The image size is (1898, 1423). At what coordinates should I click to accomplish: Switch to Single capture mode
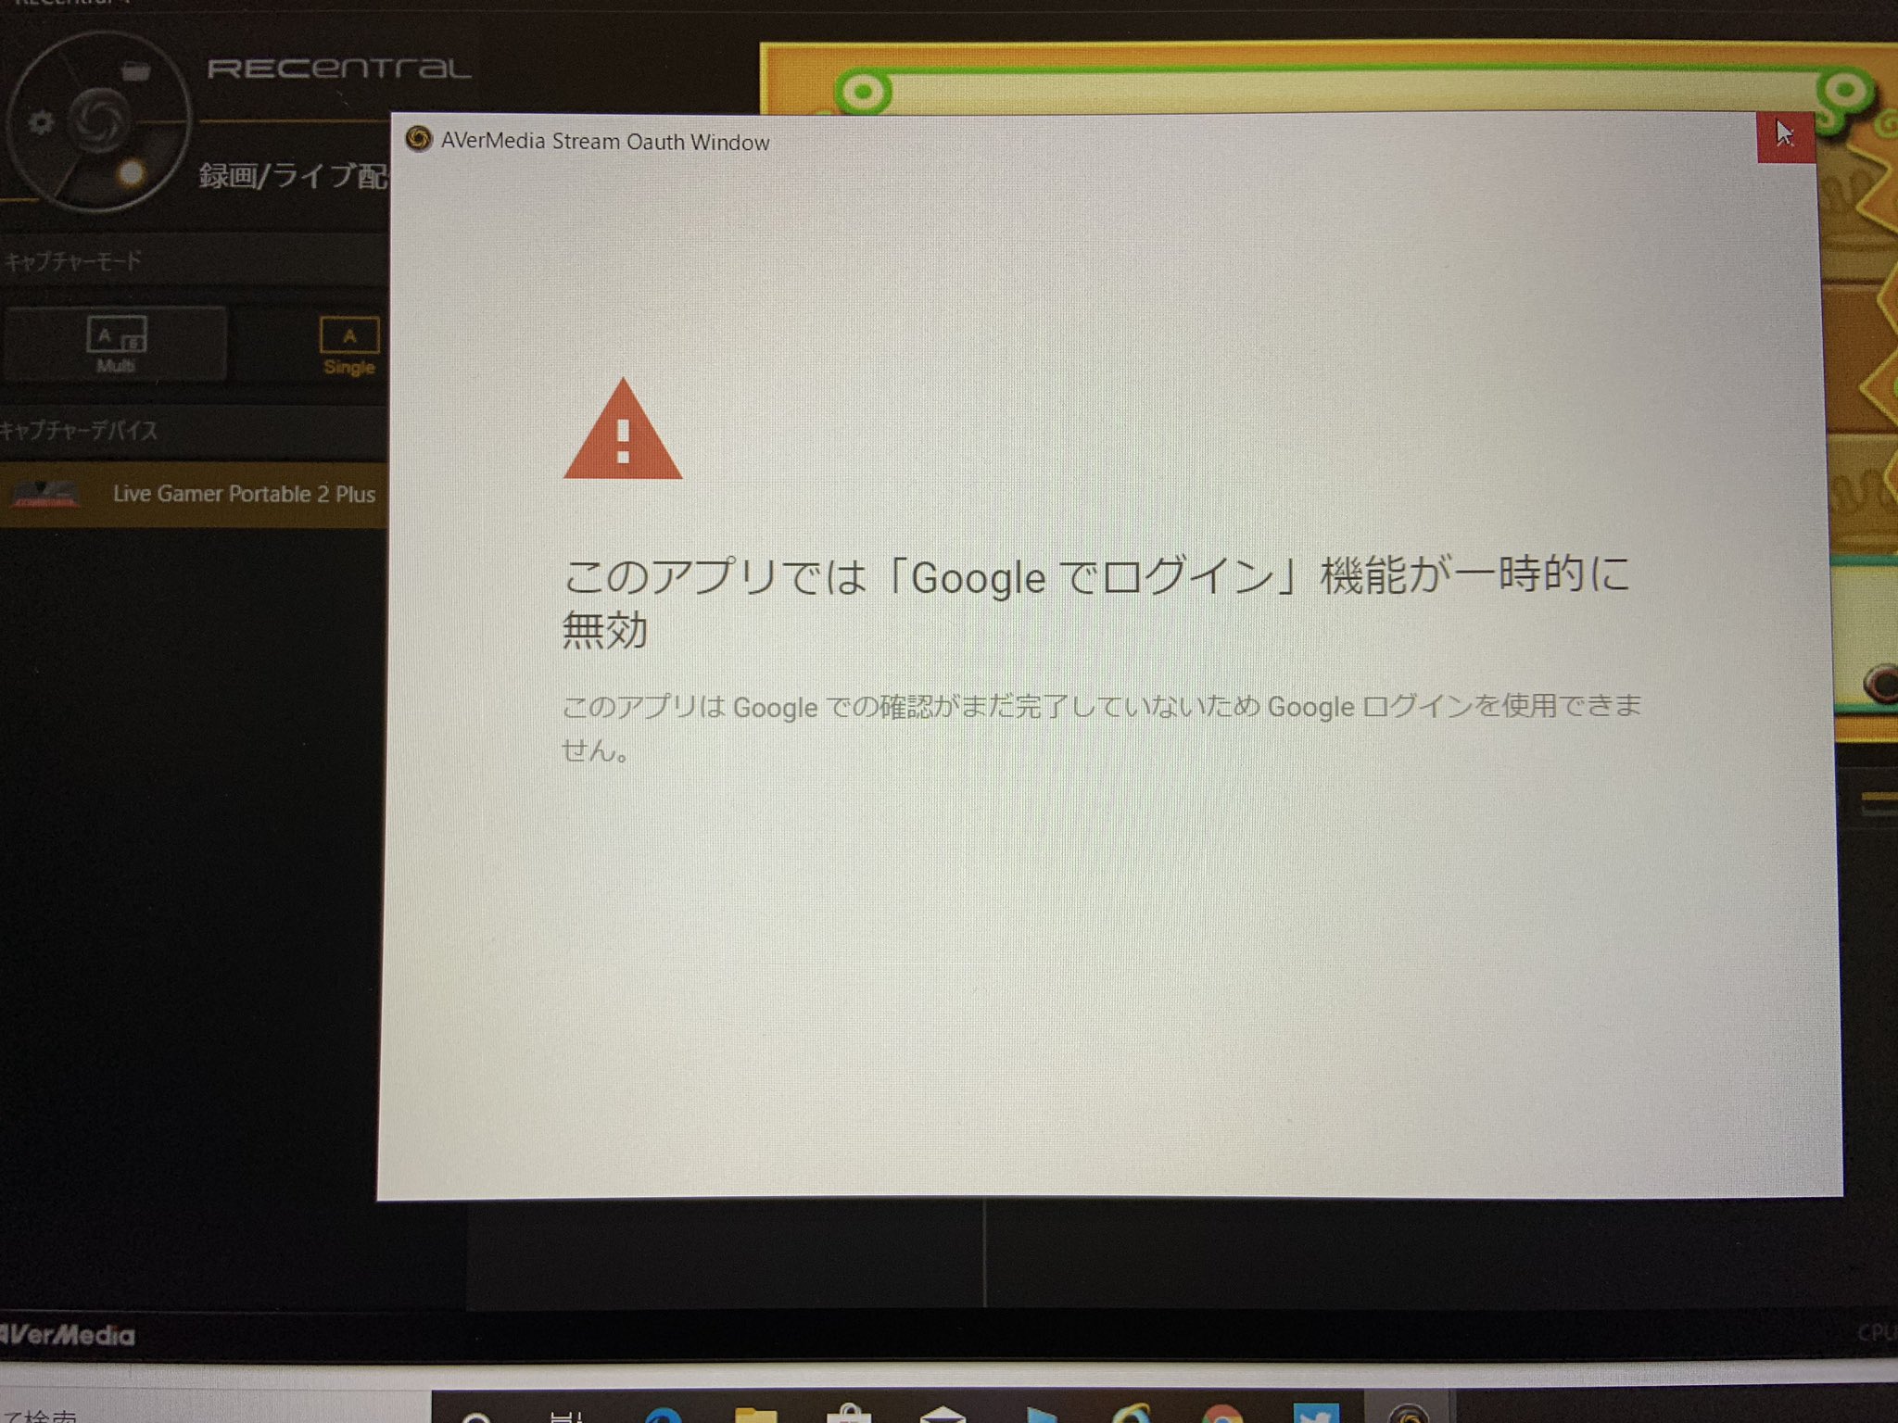click(348, 345)
